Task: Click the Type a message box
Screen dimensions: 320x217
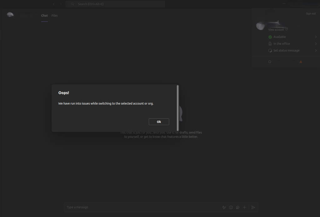Action: [x=143, y=207]
